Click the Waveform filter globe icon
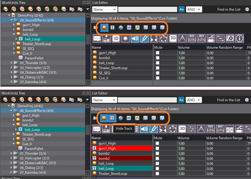 click(x=120, y=28)
